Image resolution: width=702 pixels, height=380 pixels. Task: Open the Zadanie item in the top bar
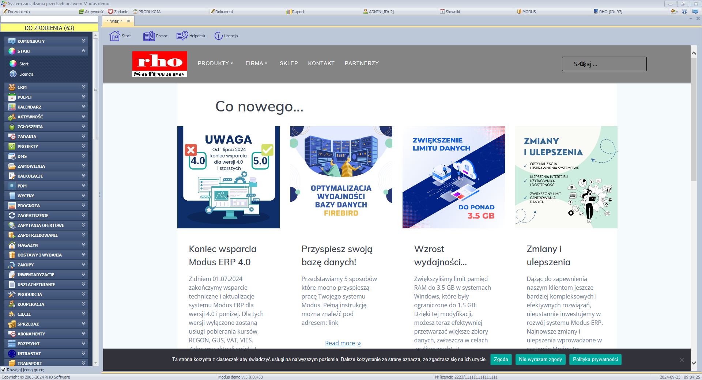[118, 11]
